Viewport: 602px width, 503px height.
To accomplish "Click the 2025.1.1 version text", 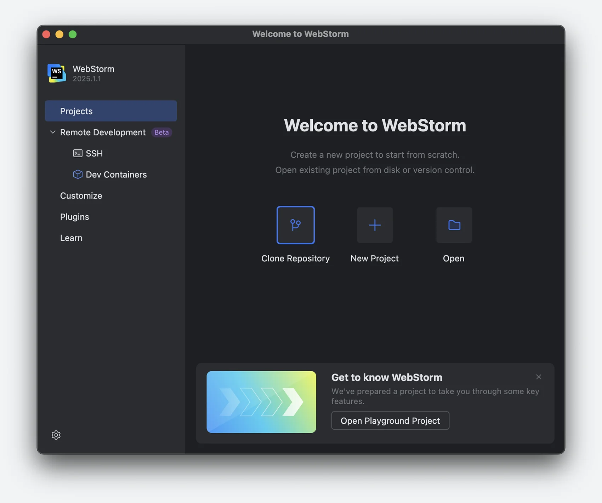I will (x=87, y=79).
